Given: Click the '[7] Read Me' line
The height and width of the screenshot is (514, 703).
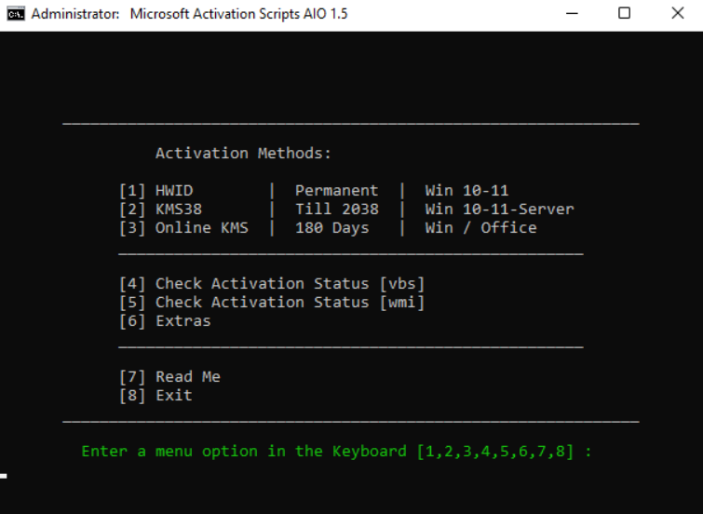Looking at the screenshot, I should [169, 377].
